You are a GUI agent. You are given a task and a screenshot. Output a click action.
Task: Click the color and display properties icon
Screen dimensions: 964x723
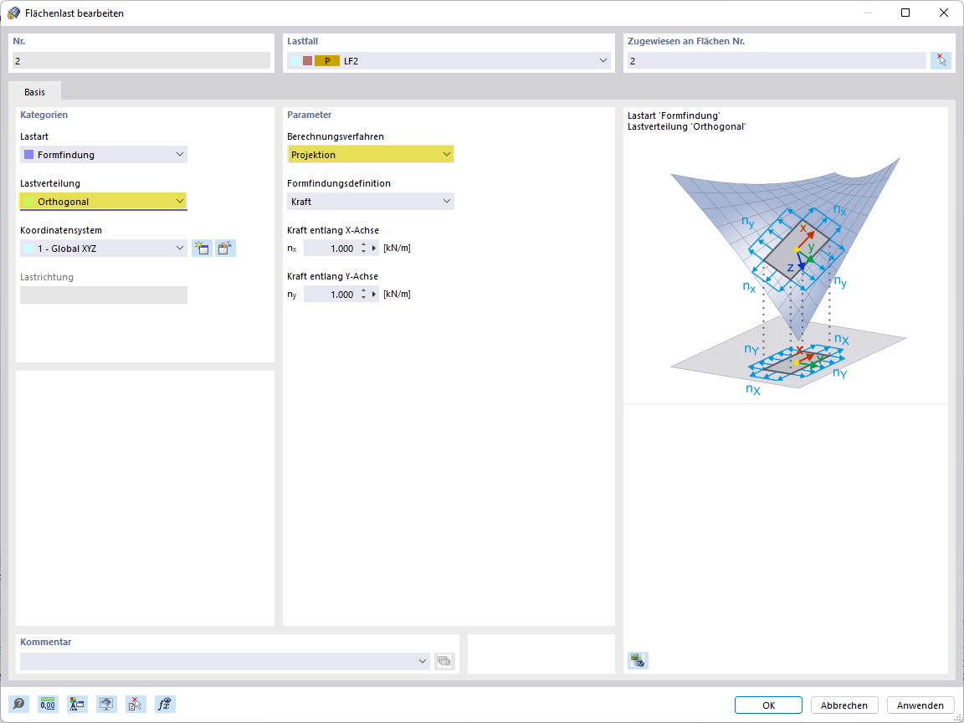[78, 704]
